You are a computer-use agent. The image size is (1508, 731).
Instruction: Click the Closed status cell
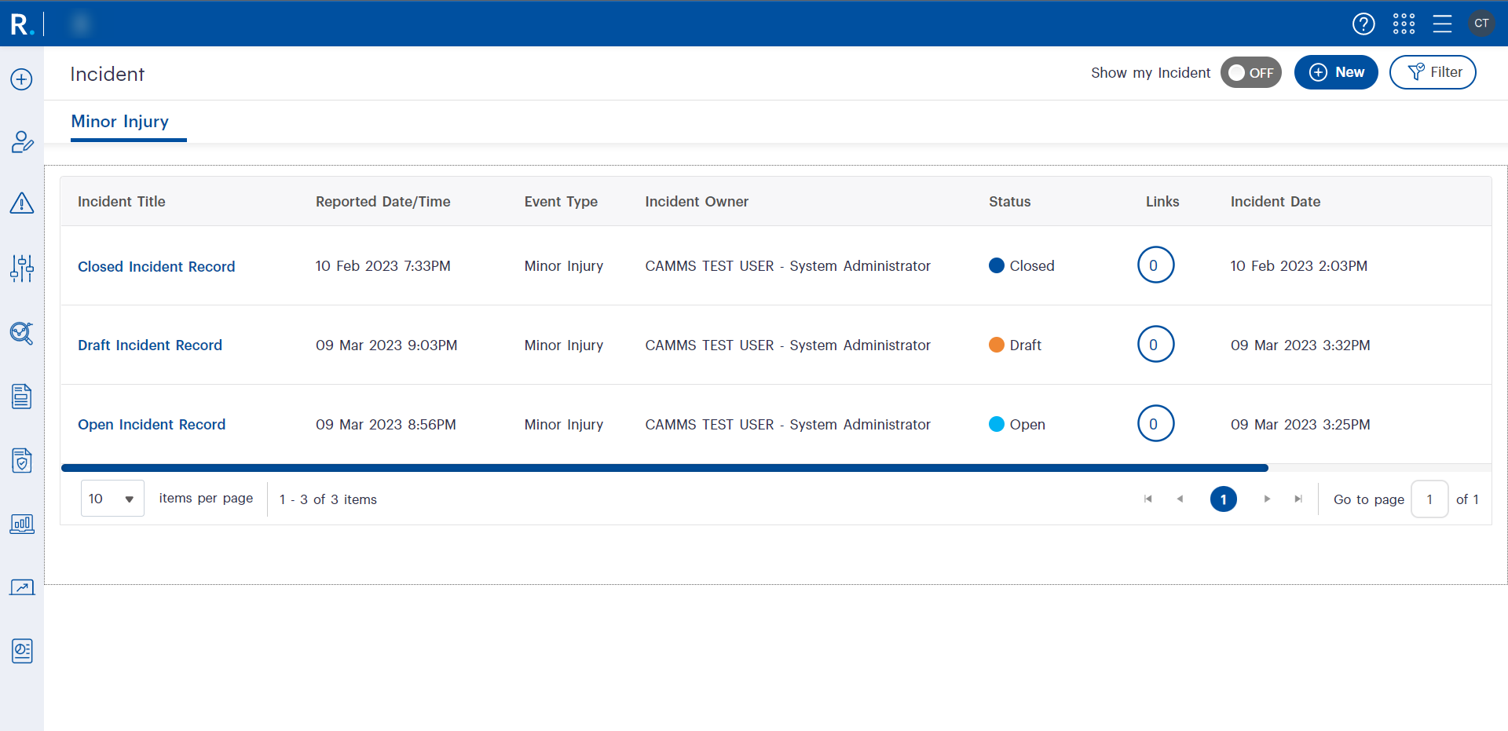click(1022, 266)
